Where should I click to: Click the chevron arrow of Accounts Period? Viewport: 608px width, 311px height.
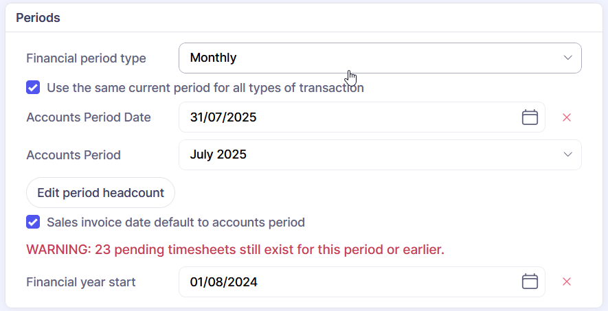click(567, 154)
